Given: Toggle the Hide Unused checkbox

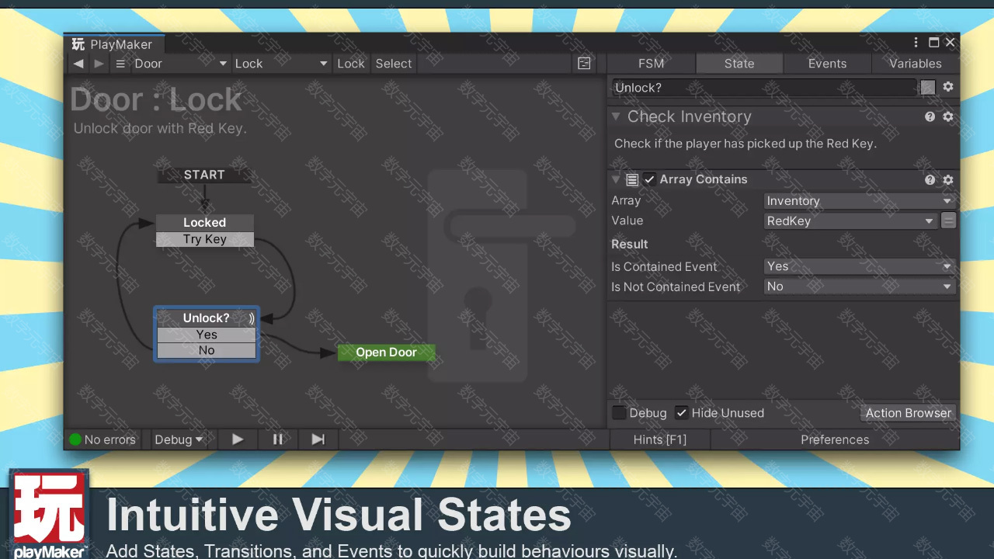Looking at the screenshot, I should (x=681, y=413).
